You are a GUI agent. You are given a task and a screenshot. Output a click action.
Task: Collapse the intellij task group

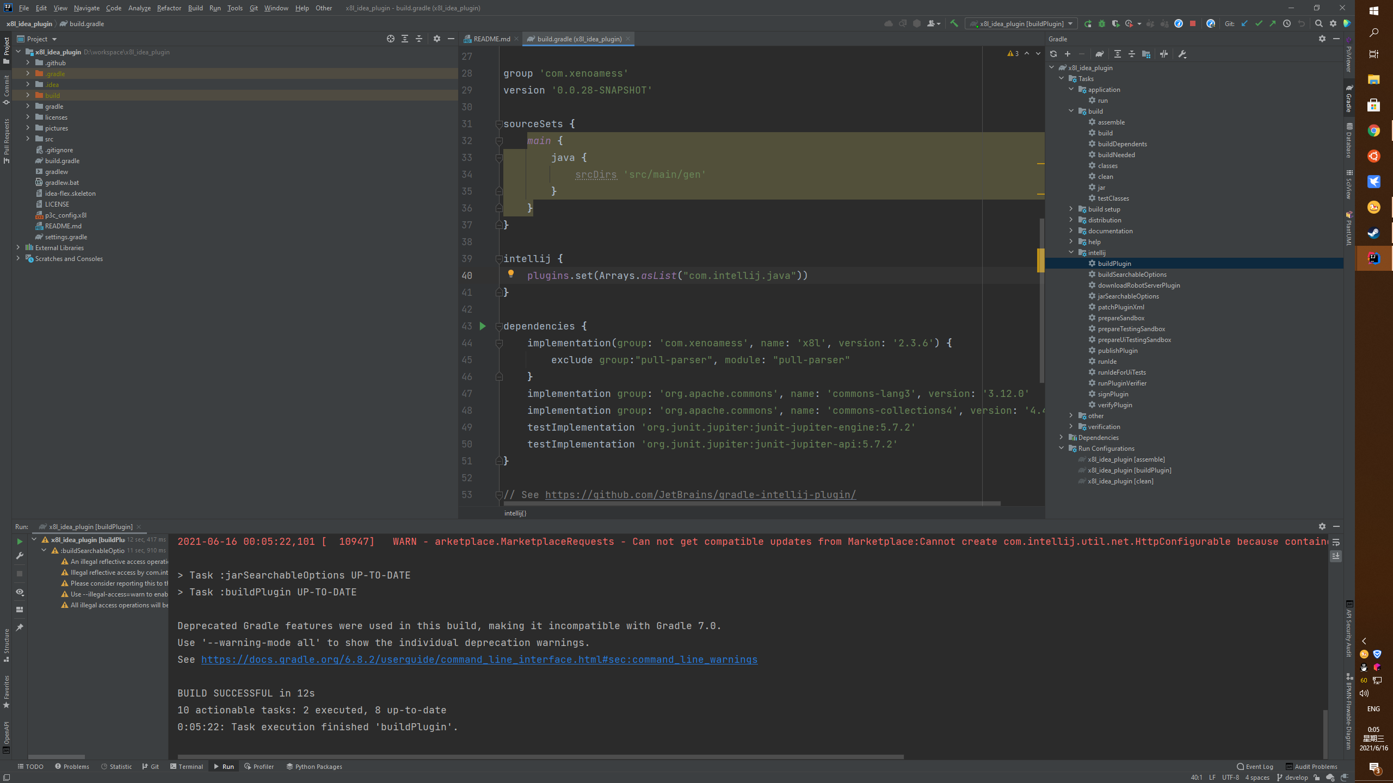[x=1071, y=252]
